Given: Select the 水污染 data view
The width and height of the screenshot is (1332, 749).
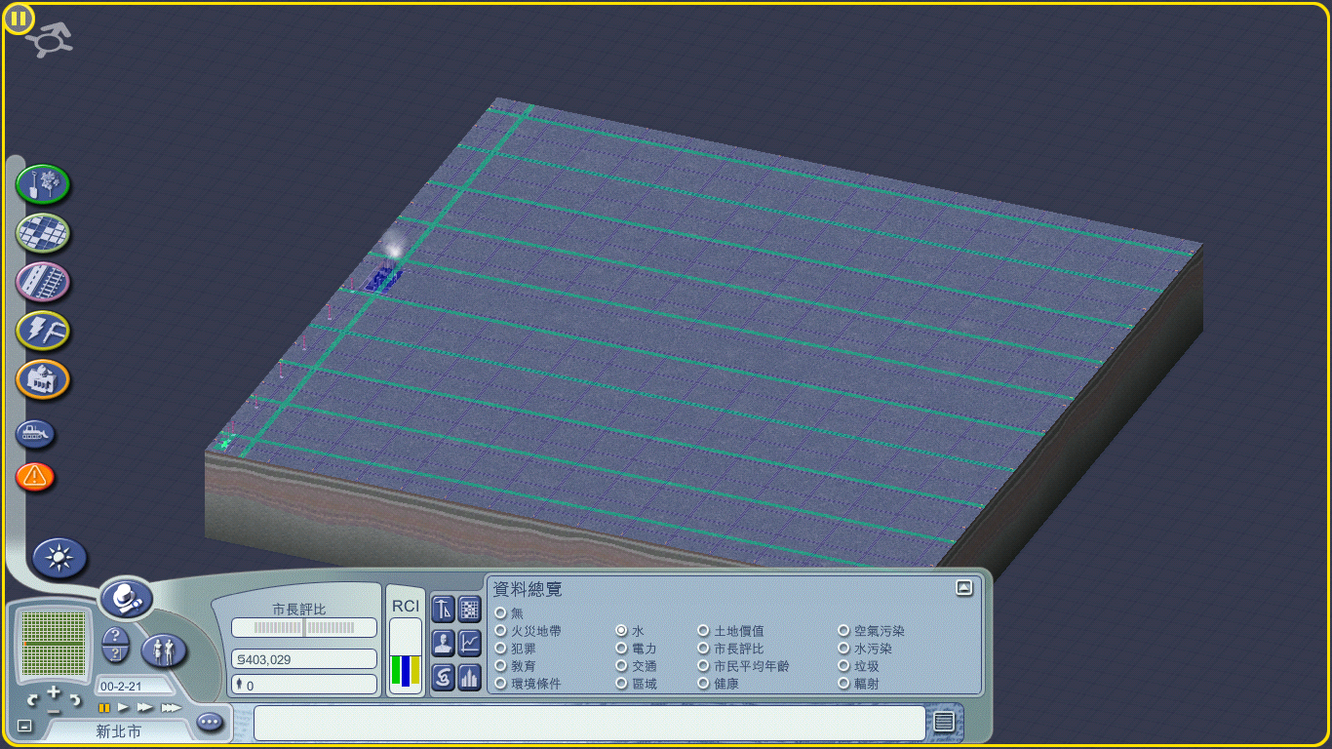Looking at the screenshot, I should click(843, 649).
